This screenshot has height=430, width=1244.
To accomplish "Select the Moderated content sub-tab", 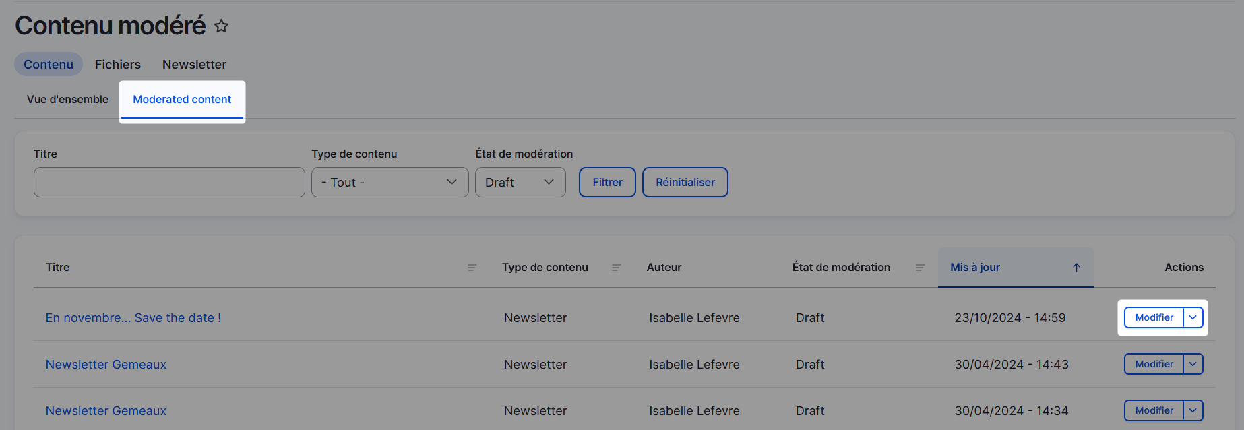I will (182, 100).
